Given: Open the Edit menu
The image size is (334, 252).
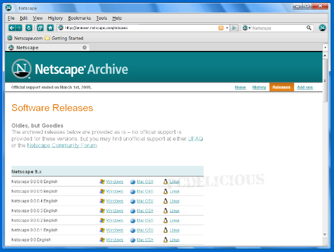Looking at the screenshot, I should 24,18.
